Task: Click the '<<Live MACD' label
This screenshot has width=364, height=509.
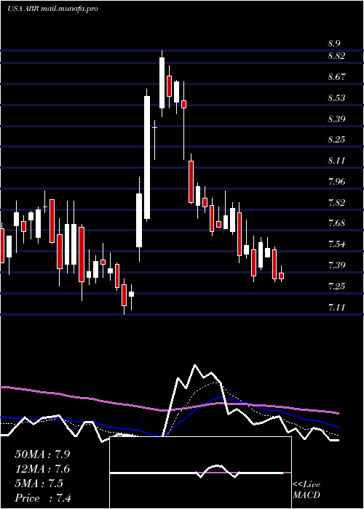Action: (306, 490)
